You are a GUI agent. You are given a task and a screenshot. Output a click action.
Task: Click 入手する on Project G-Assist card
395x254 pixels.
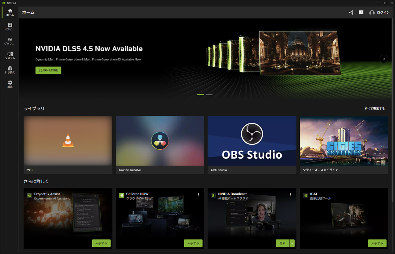tap(101, 243)
